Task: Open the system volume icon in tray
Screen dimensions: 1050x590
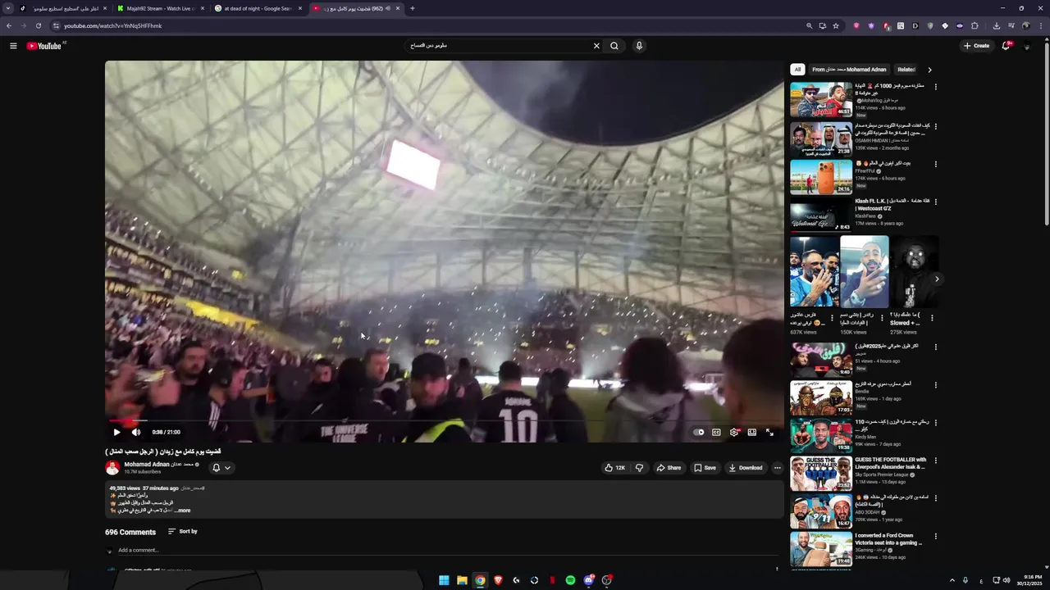Action: click(x=1007, y=580)
